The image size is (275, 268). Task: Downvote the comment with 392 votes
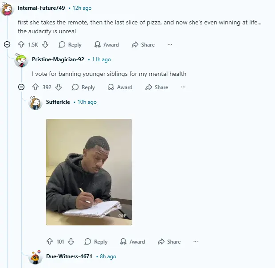pyautogui.click(x=59, y=87)
